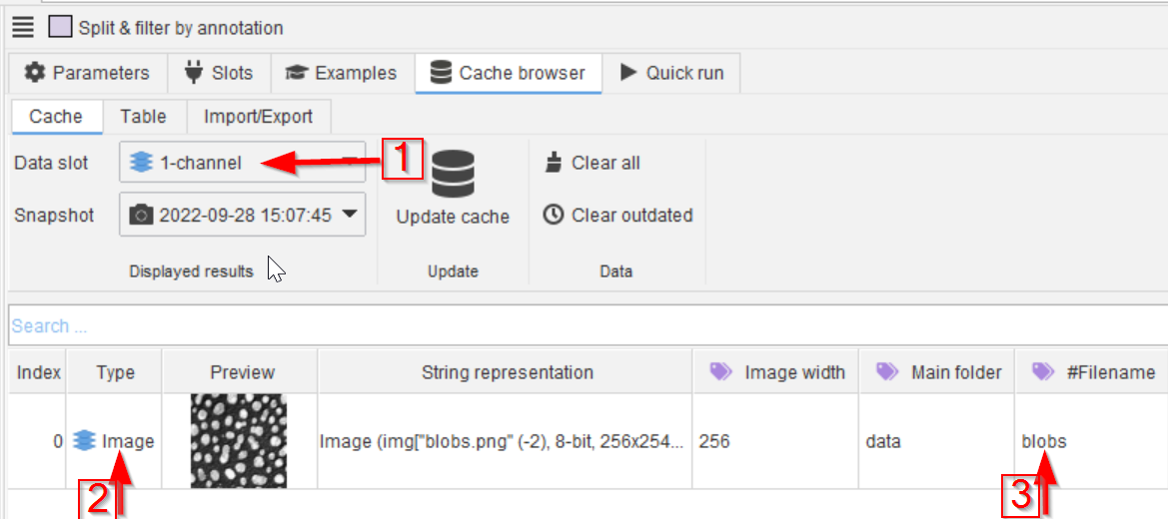The image size is (1168, 519).
Task: Click the lilac node color swatch
Action: tap(60, 27)
